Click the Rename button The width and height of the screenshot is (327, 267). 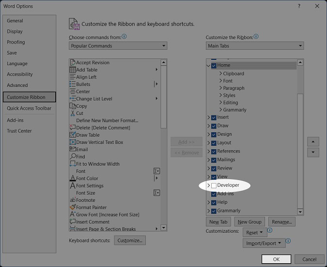[x=282, y=222]
